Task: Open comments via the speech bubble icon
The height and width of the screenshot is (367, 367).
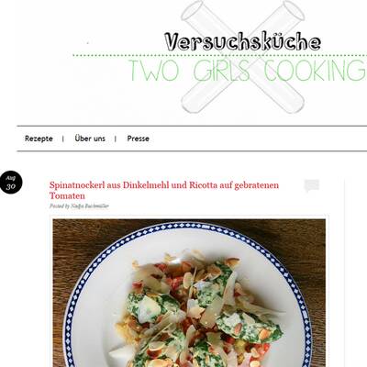Action: [312, 185]
